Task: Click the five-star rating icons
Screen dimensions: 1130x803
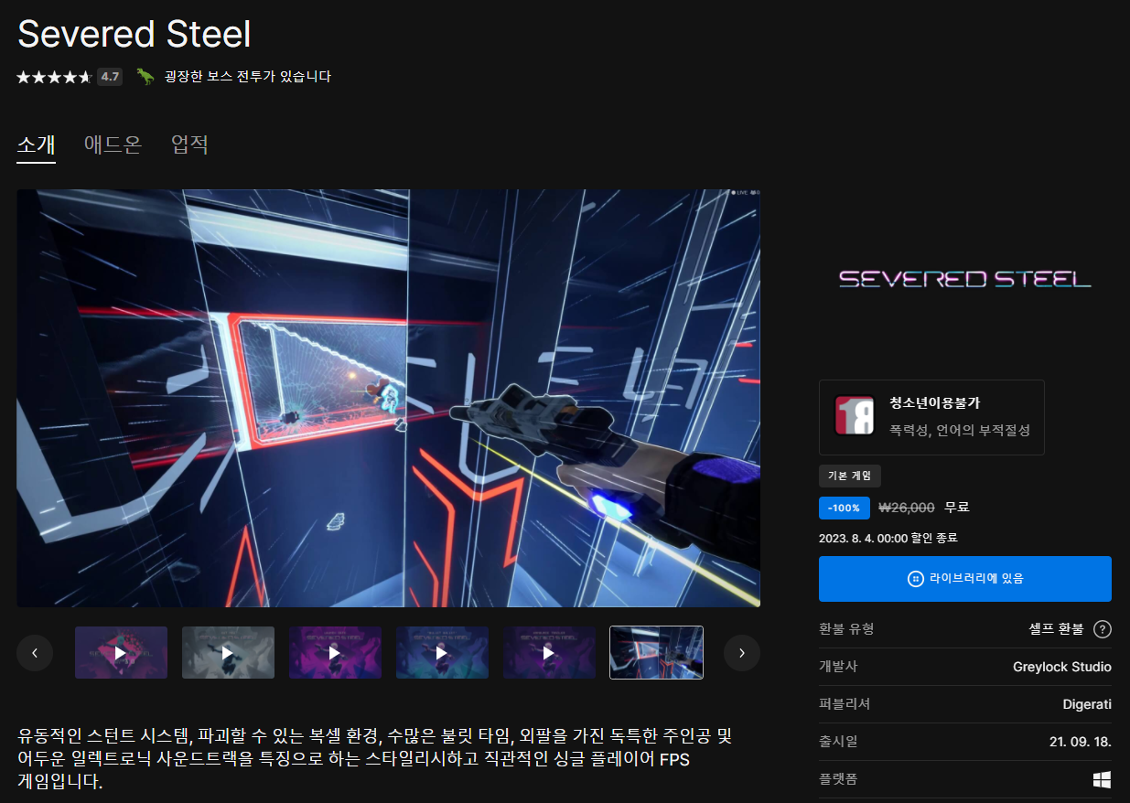Action: pyautogui.click(x=54, y=77)
